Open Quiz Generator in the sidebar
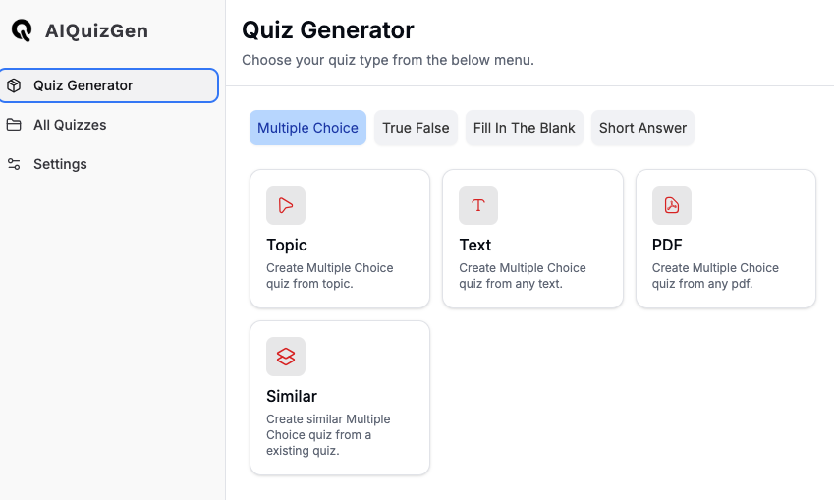The width and height of the screenshot is (834, 500). click(x=83, y=85)
